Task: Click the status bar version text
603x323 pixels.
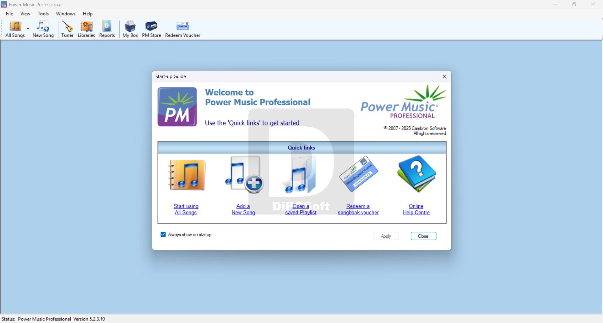Action: (x=89, y=319)
